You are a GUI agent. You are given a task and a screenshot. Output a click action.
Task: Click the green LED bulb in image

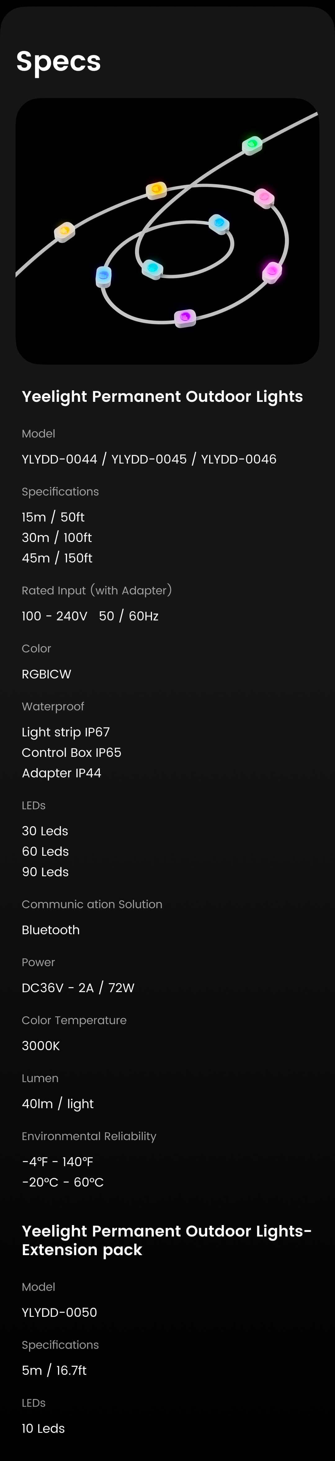(x=252, y=144)
